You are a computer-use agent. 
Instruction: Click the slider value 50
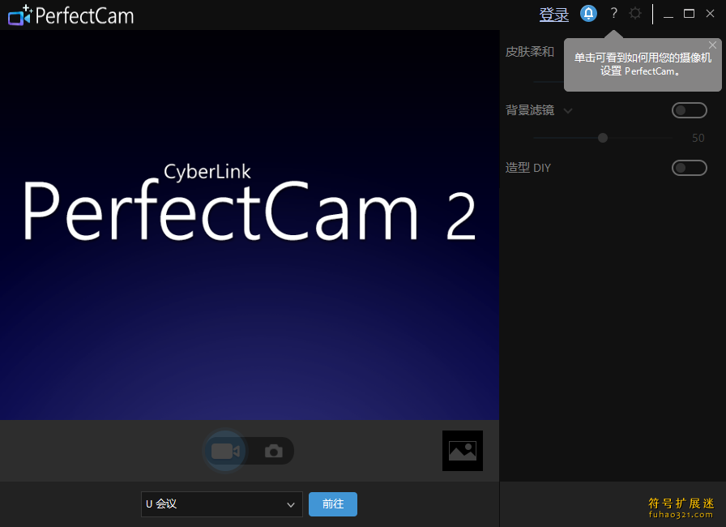[698, 138]
